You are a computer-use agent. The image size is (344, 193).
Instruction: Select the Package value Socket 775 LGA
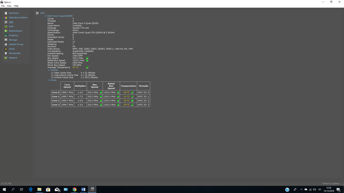coord(81,28)
